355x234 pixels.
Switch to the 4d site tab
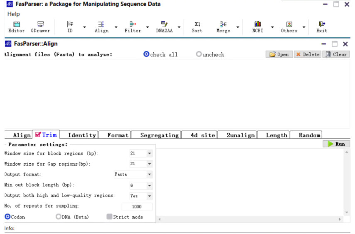tap(200, 135)
